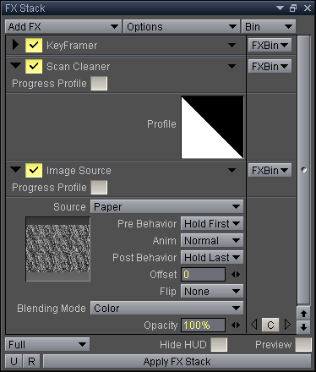Click the vertical scrollbar handle
This screenshot has height=372, width=316.
click(303, 170)
